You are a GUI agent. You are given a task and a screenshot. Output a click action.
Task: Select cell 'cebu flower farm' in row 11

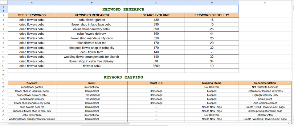tap(92, 52)
